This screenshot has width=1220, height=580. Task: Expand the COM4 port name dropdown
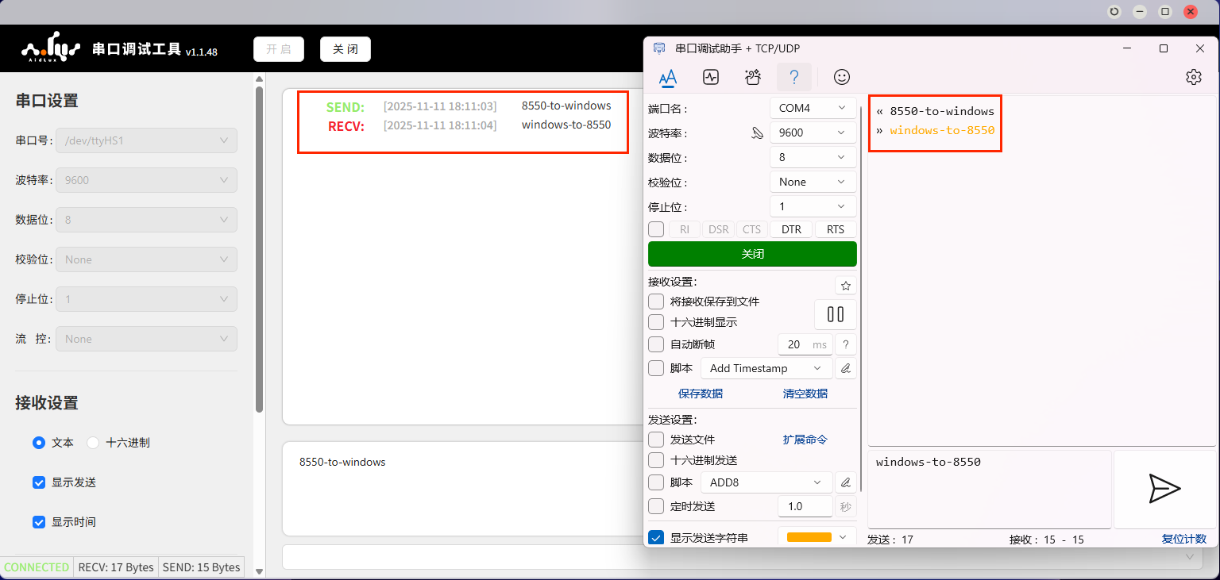tap(813, 108)
